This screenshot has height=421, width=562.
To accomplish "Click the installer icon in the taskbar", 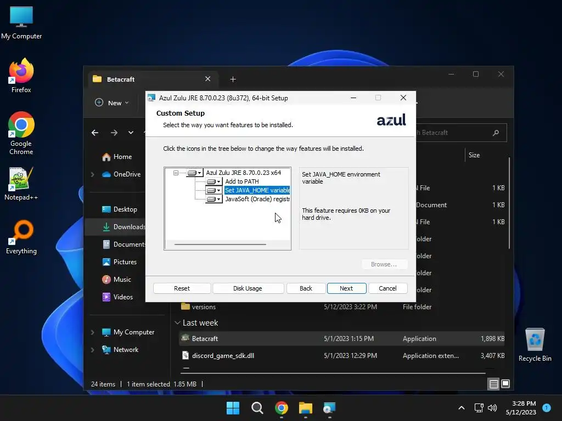I will tap(329, 408).
